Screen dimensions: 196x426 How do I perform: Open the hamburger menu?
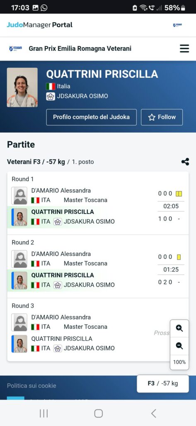point(184,49)
